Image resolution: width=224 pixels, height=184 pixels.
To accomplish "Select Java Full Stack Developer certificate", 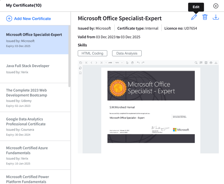I will point(34,69).
